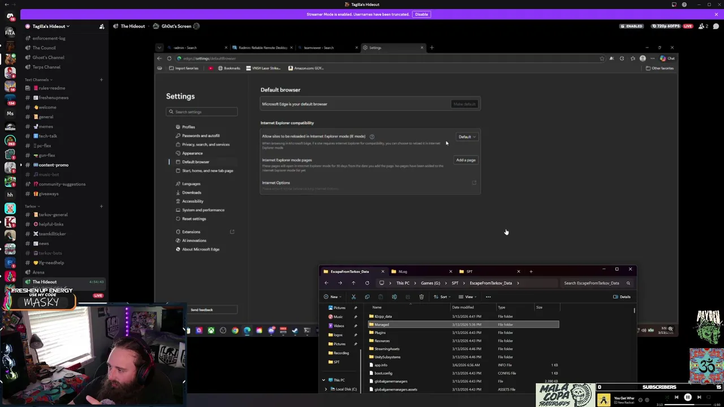Viewport: 724px width, 407px height.
Task: Close the EscapeFromTarkov_Data Explorer tab
Action: pyautogui.click(x=382, y=272)
